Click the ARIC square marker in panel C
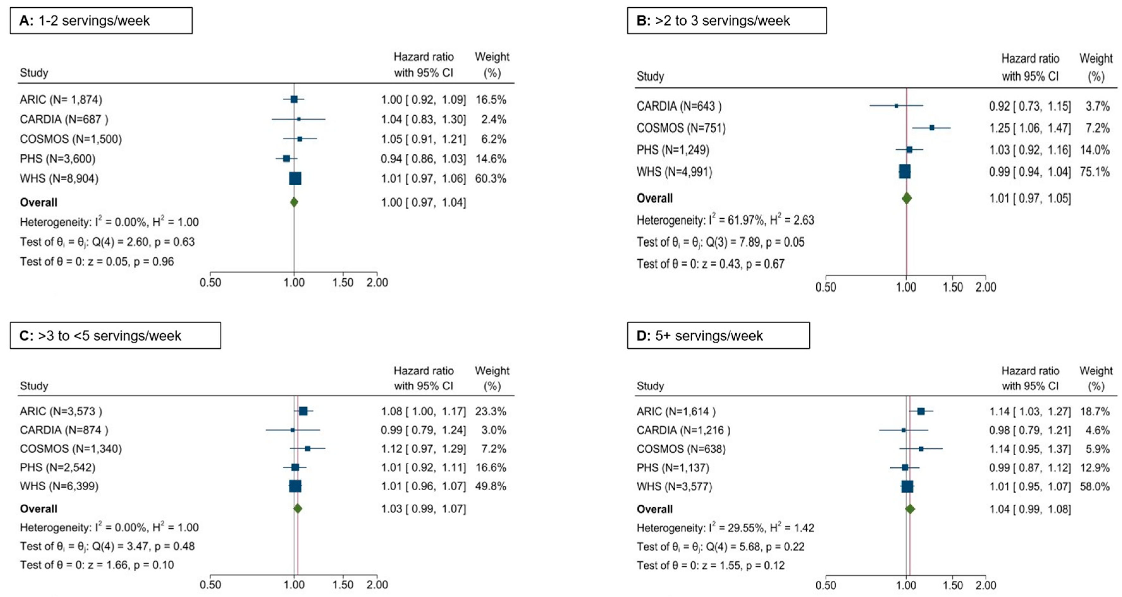 pos(303,411)
